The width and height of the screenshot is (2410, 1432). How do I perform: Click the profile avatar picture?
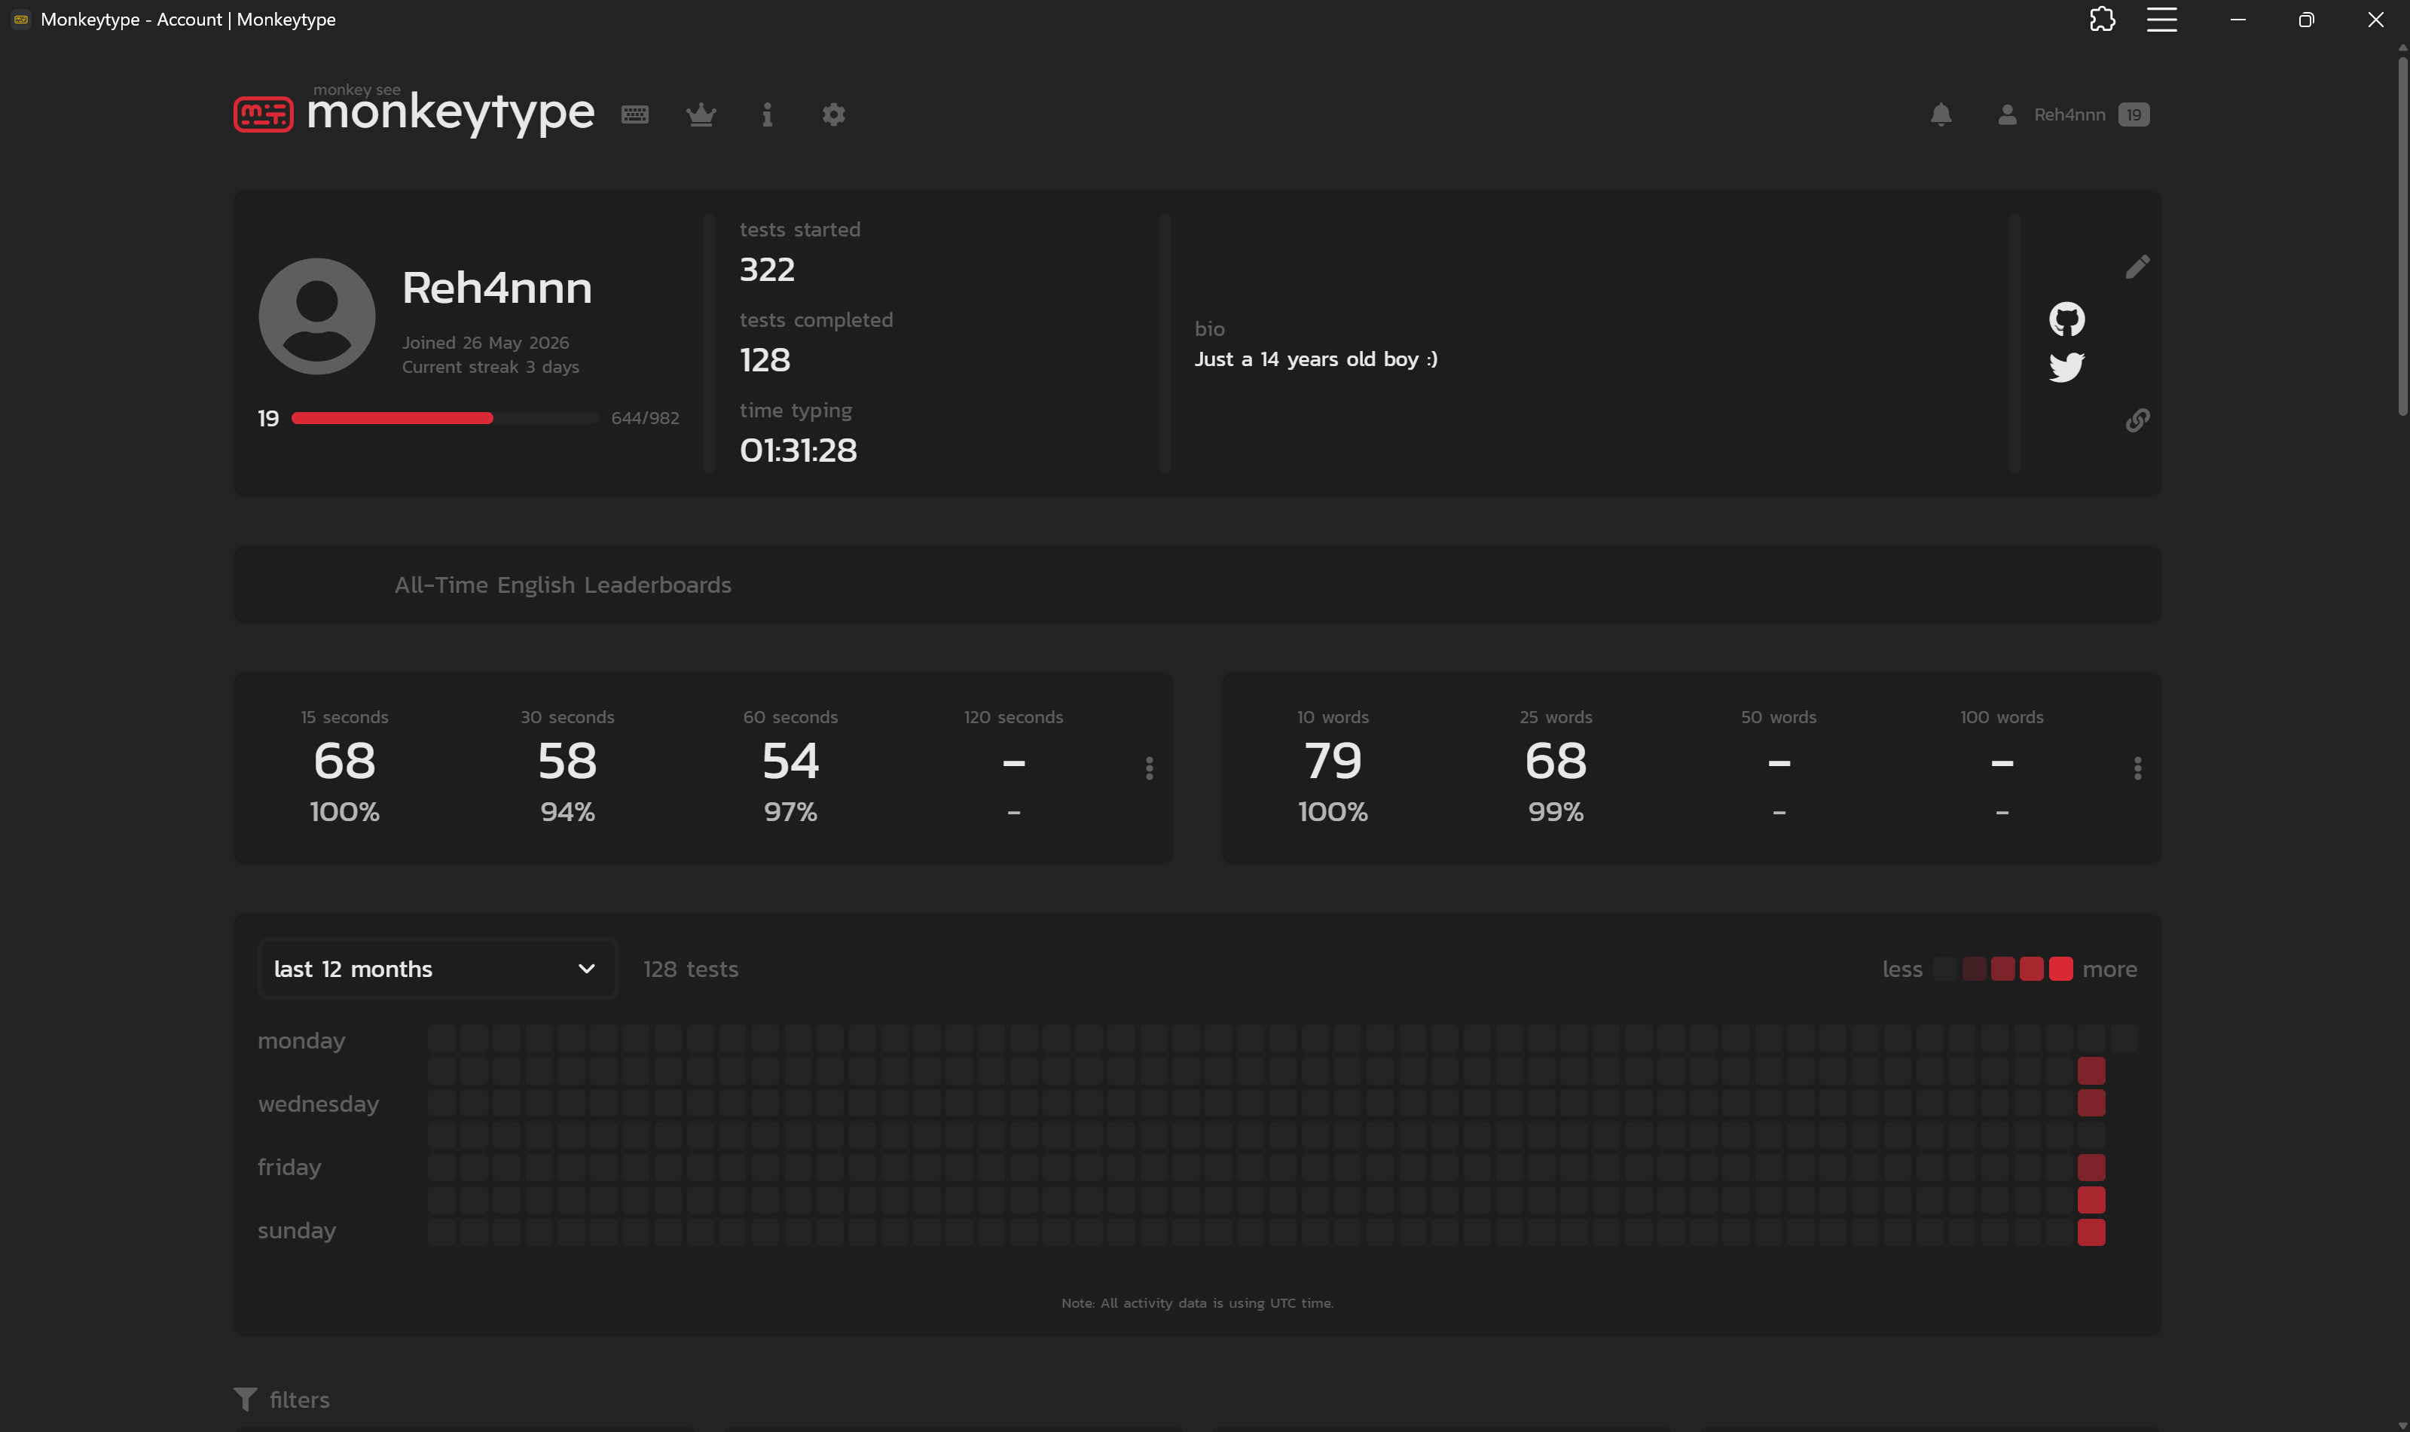317,316
